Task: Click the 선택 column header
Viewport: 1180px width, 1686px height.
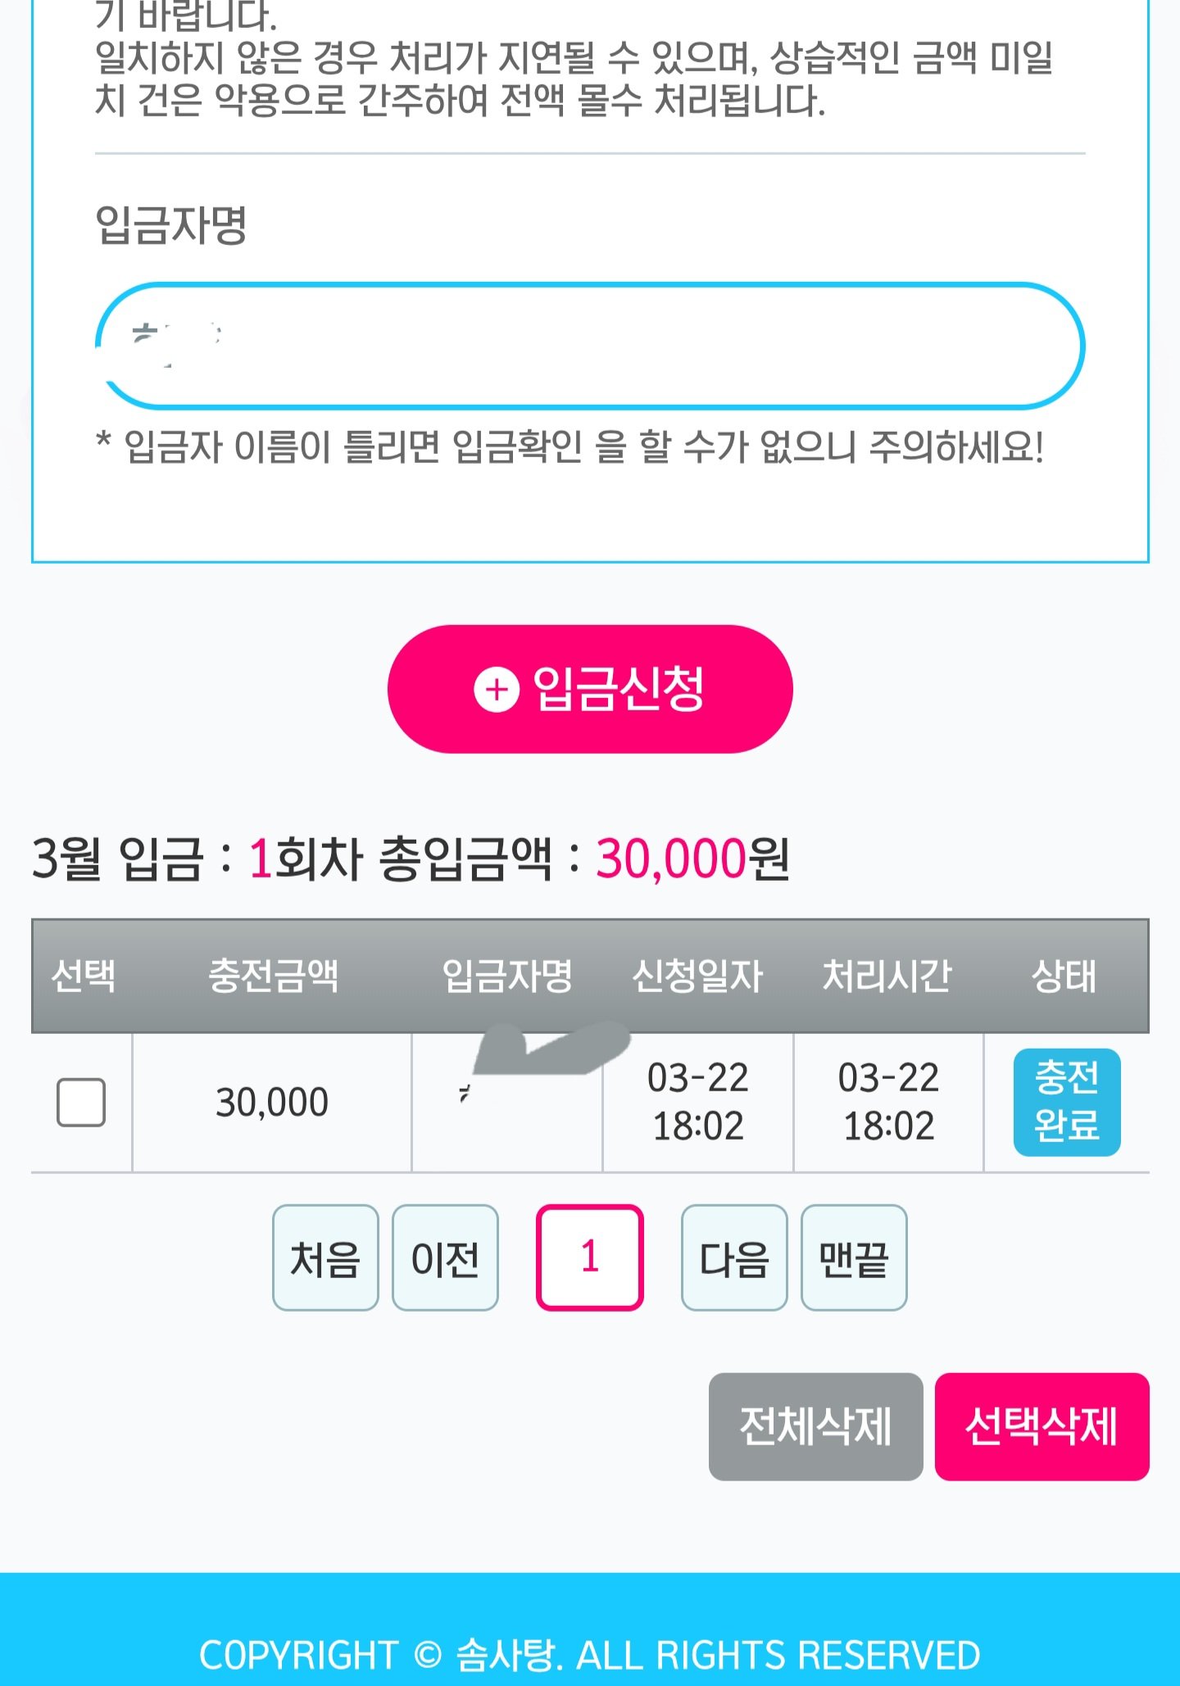Action: [83, 976]
